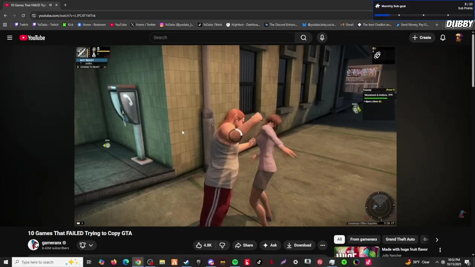Reload the YouTube page
This screenshot has width=475, height=267.
(x=23, y=16)
